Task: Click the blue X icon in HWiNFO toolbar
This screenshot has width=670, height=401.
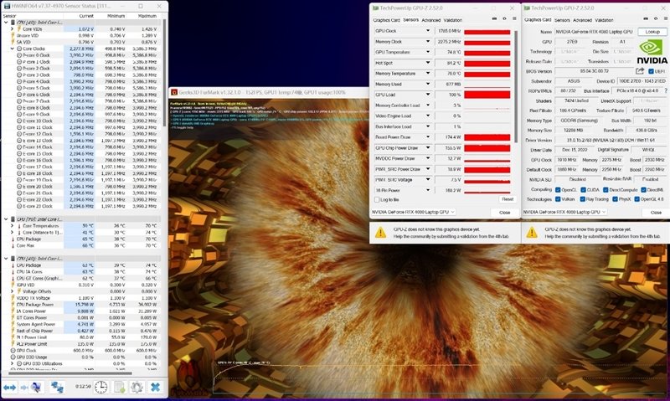Action: pos(155,388)
